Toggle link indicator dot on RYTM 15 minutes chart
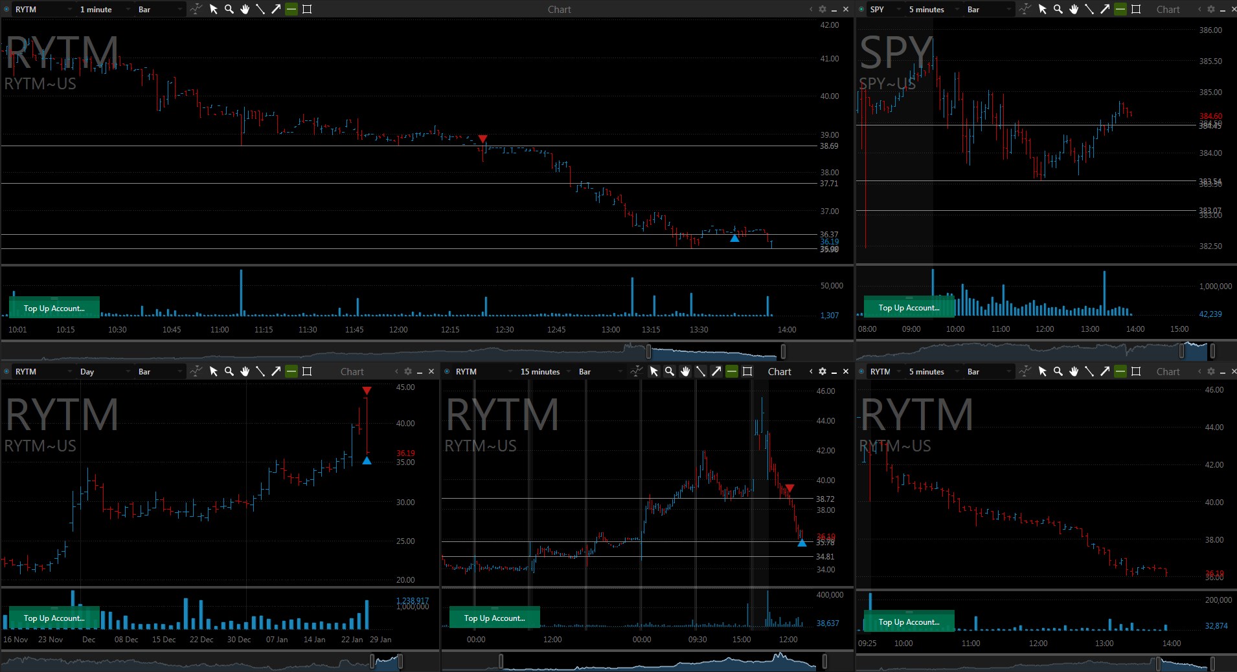The height and width of the screenshot is (672, 1237). click(x=447, y=371)
